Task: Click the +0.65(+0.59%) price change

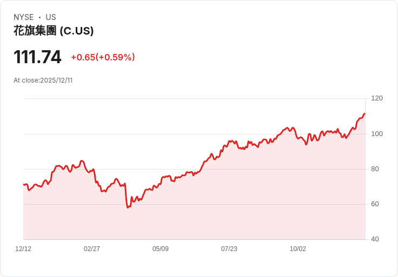Action: tap(103, 57)
